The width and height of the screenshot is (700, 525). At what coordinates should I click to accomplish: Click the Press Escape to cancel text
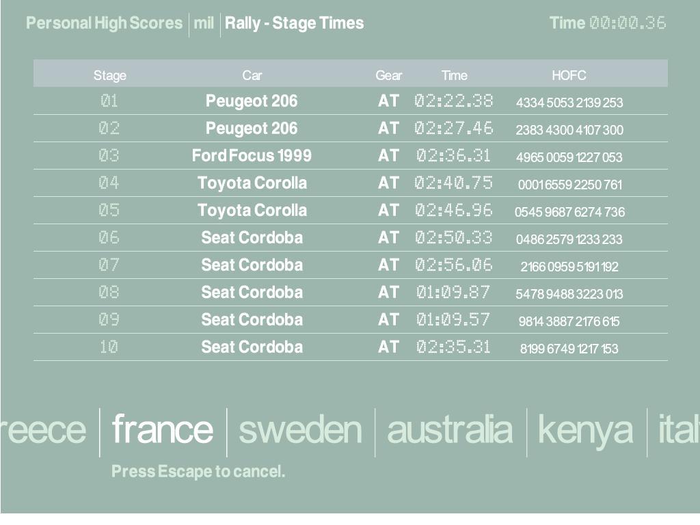point(198,472)
